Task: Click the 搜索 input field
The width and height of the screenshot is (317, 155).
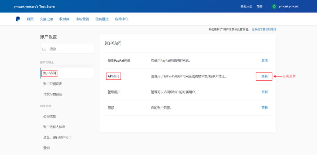Action: [70, 49]
